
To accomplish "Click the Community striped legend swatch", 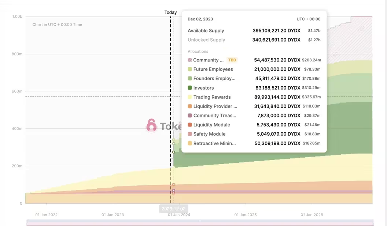I will click(x=190, y=60).
